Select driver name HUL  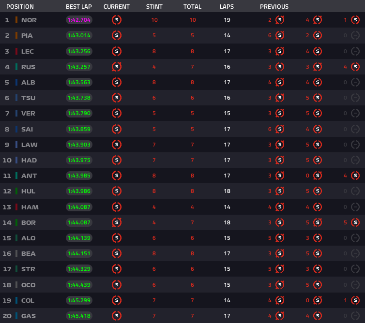pyautogui.click(x=28, y=191)
